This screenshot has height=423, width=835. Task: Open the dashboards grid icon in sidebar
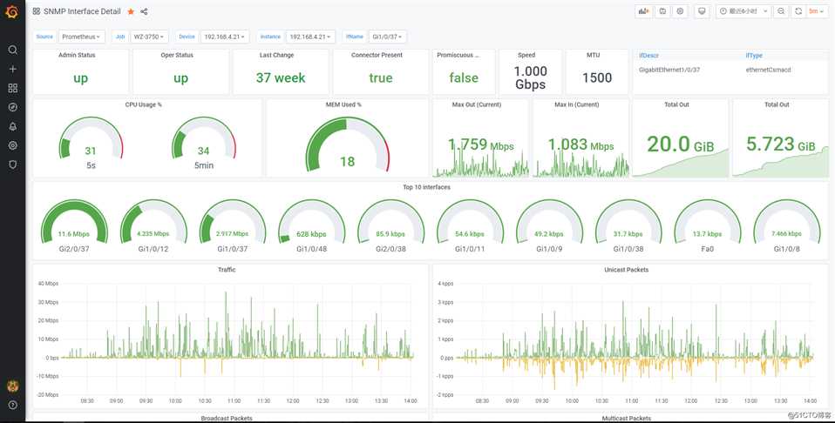(x=13, y=88)
